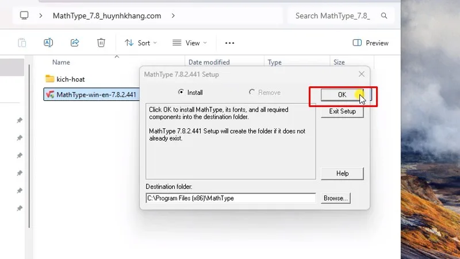Select the MathType-win-en-7.8.2.441 file
The image size is (460, 259).
point(91,94)
